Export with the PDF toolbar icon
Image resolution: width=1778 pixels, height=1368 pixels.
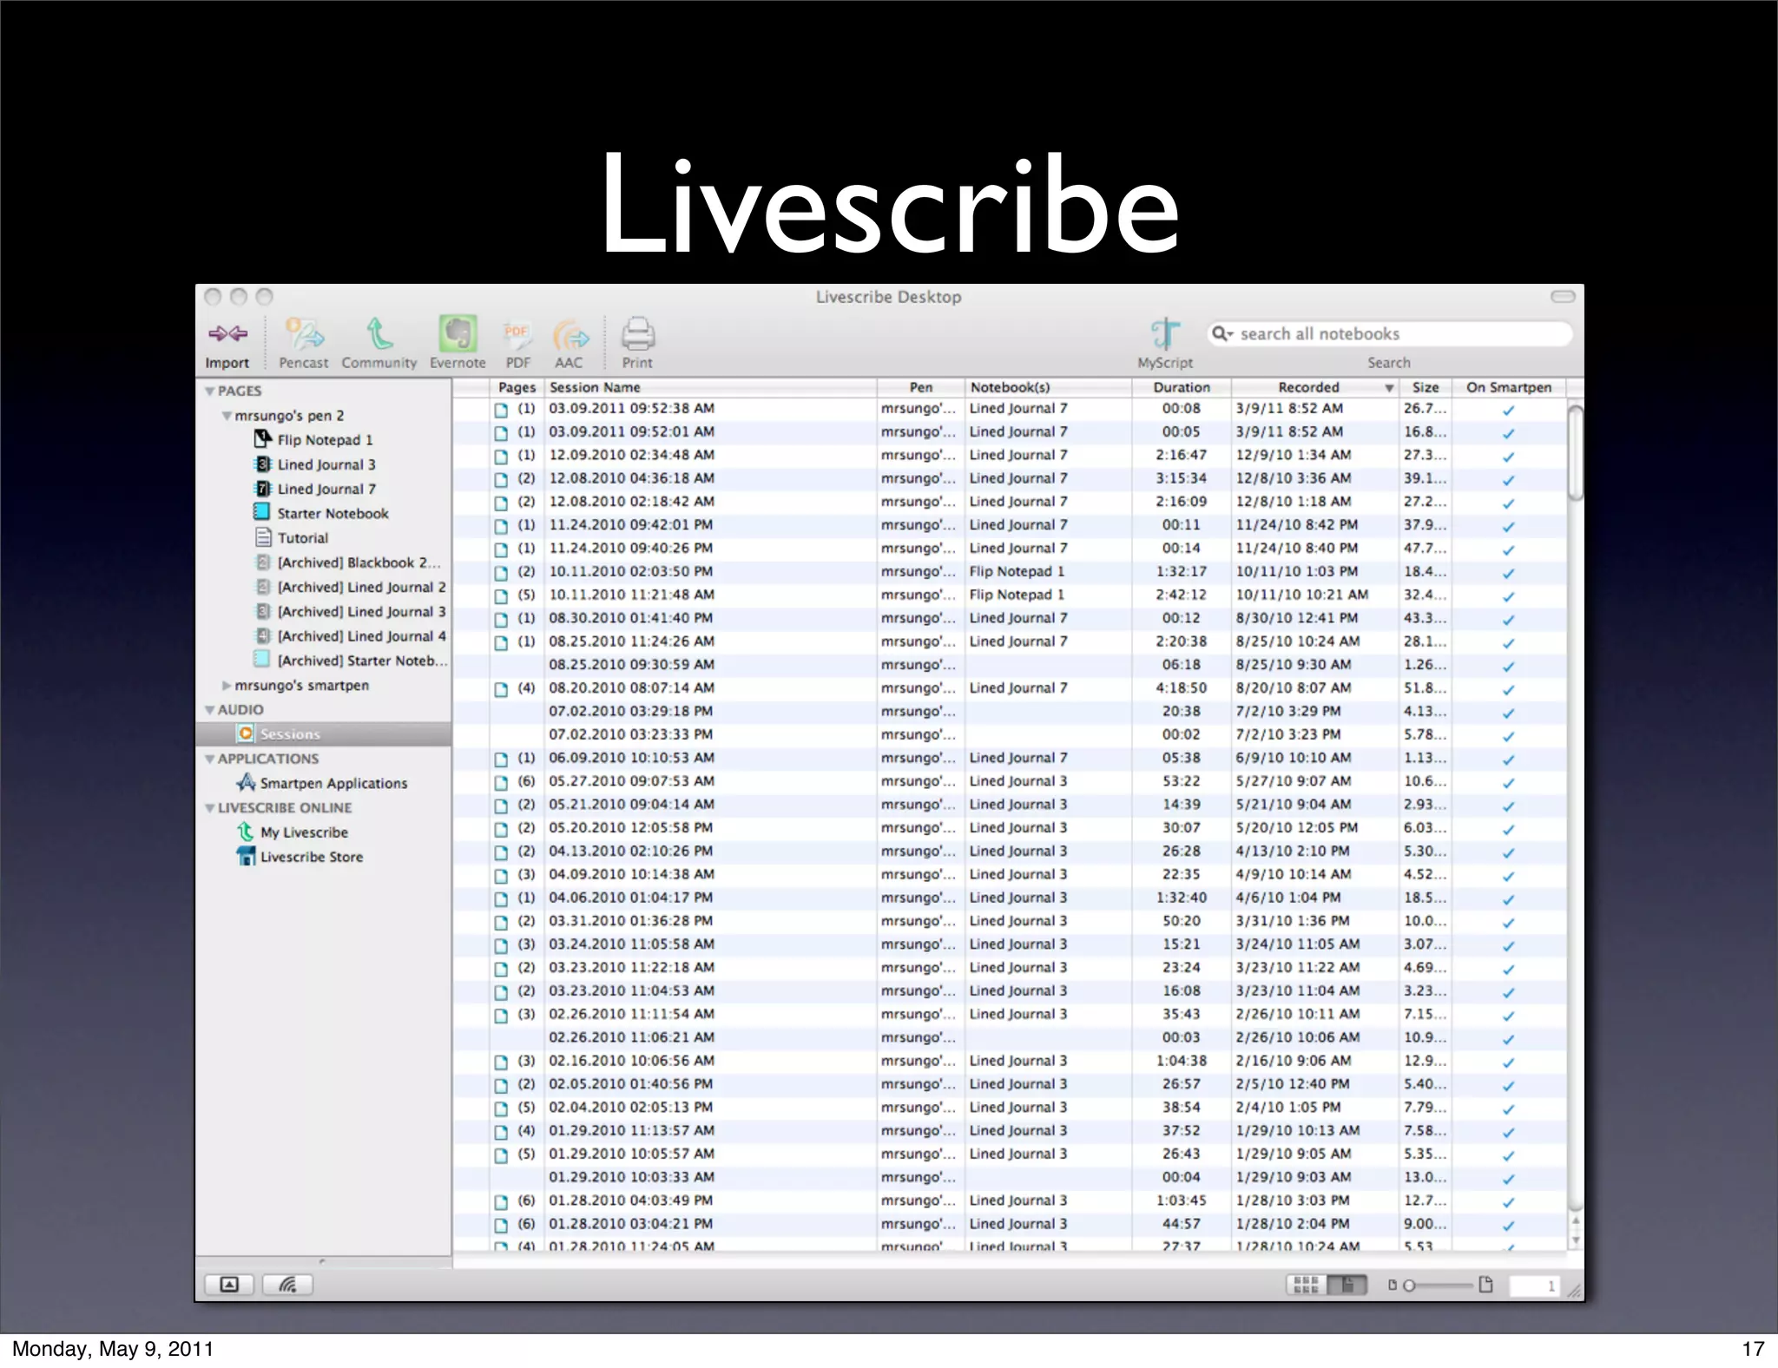(x=517, y=334)
